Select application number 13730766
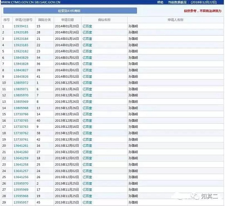This screenshot has height=206, width=225. click(x=21, y=114)
